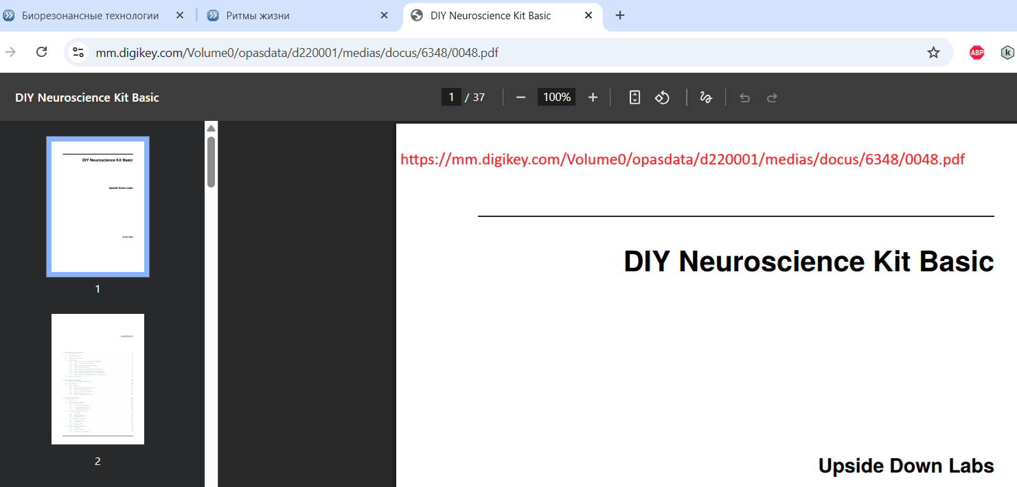Screen dimensions: 1017x487
Task: Click the red digikey URL in the PDF
Action: [683, 159]
